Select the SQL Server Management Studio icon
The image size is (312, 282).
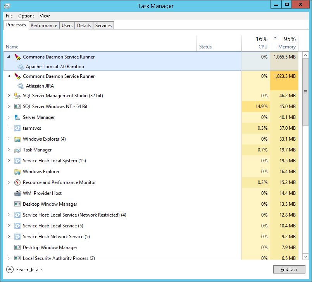[x=17, y=96]
